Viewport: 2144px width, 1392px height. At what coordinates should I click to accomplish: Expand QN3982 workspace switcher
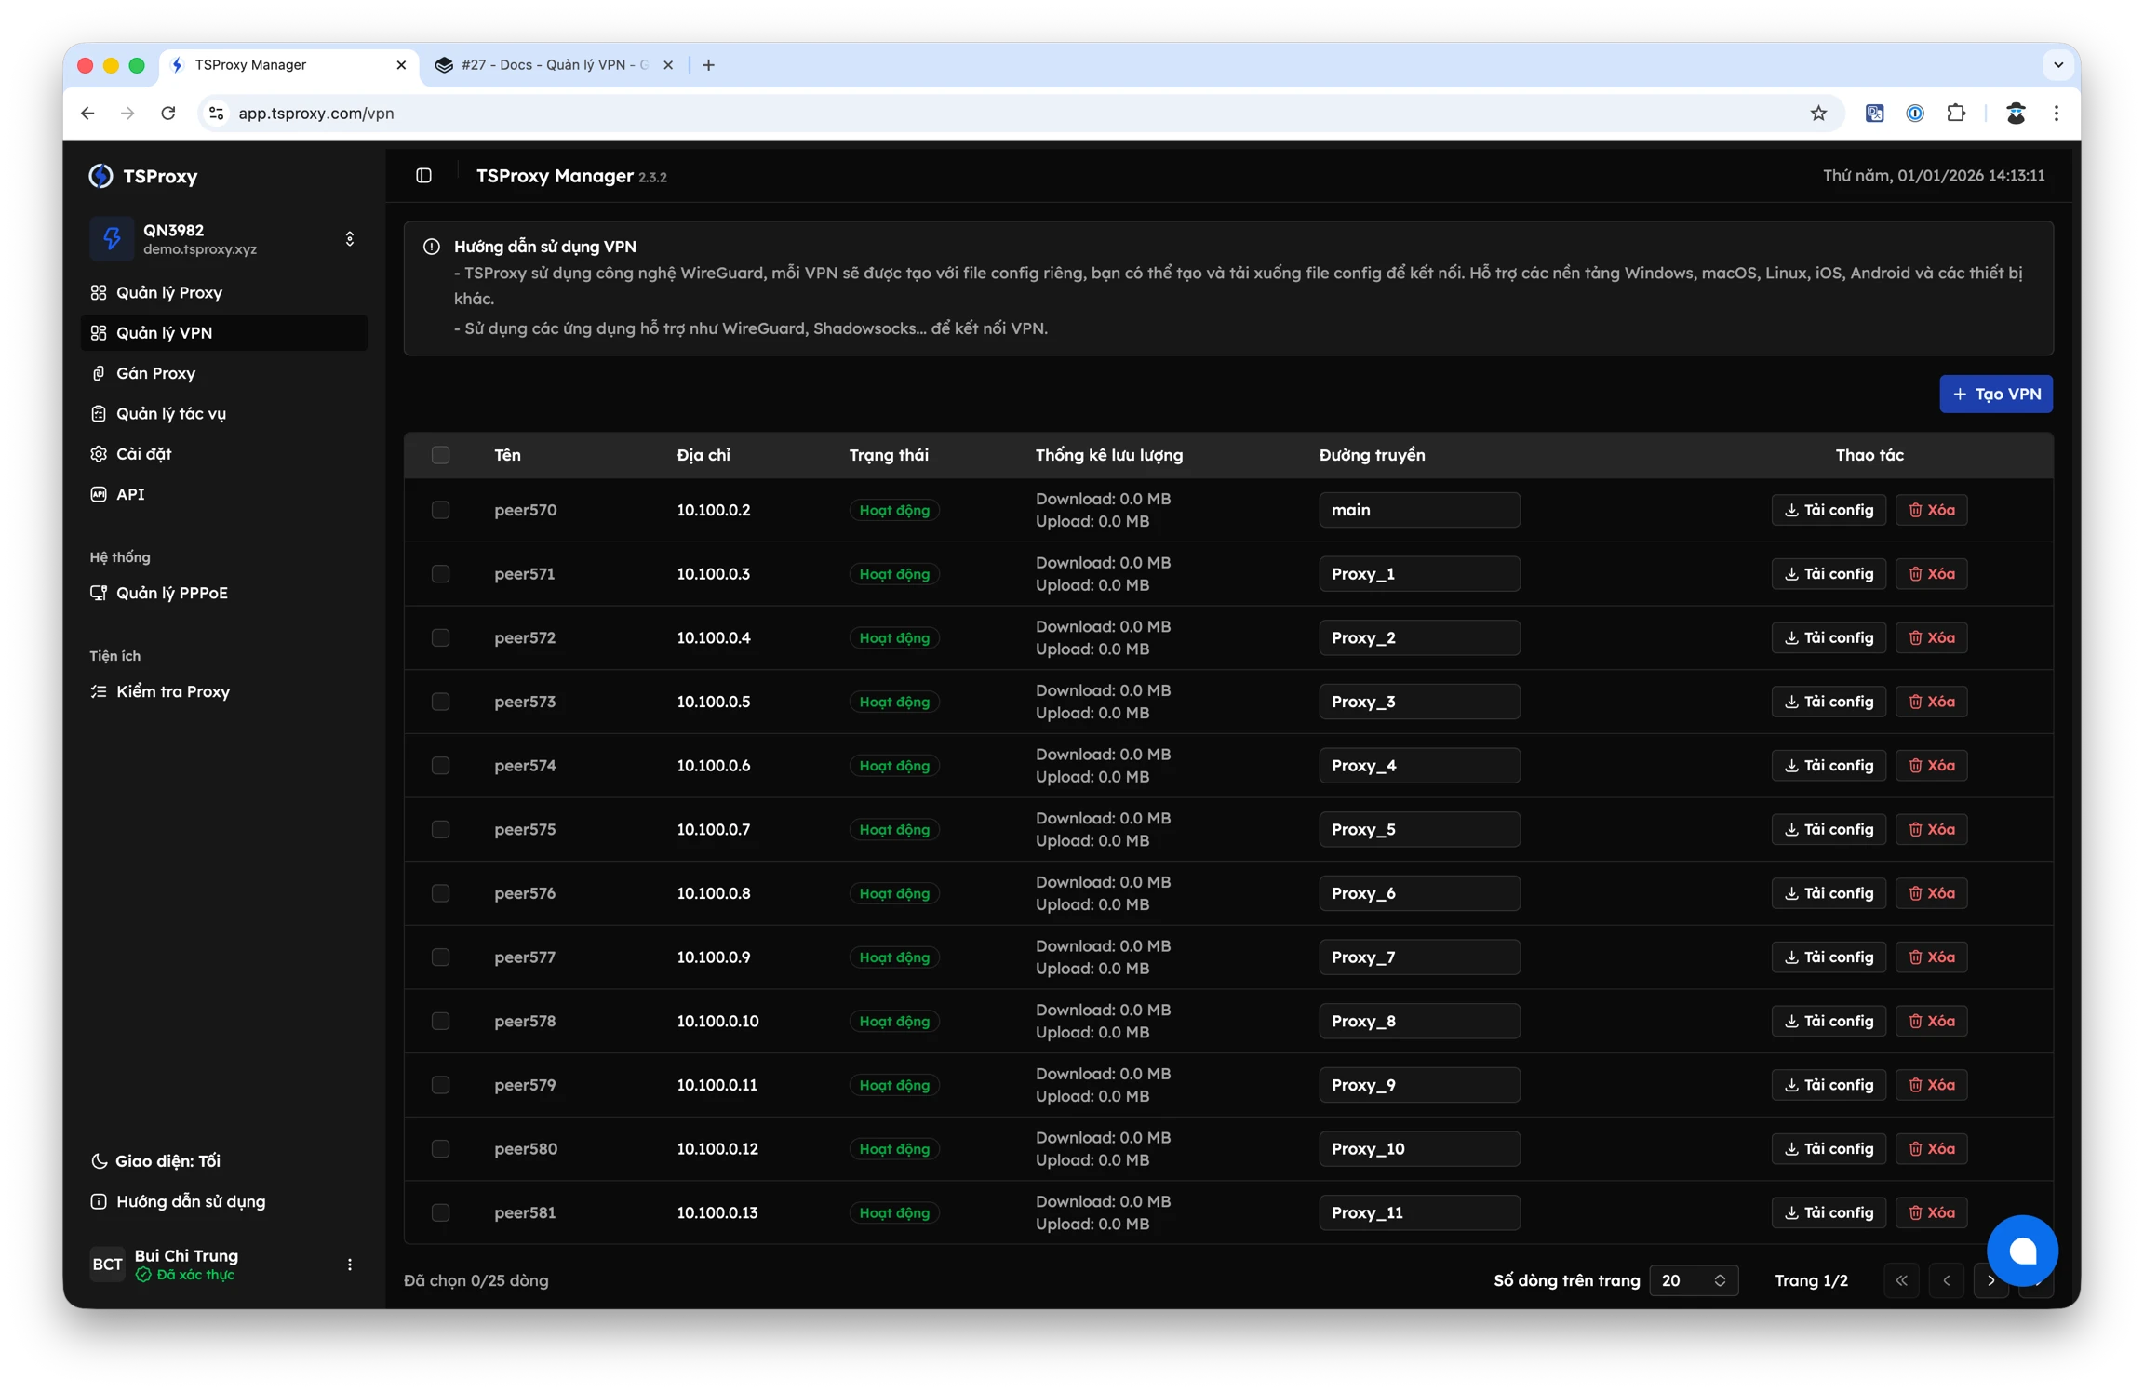tap(350, 239)
